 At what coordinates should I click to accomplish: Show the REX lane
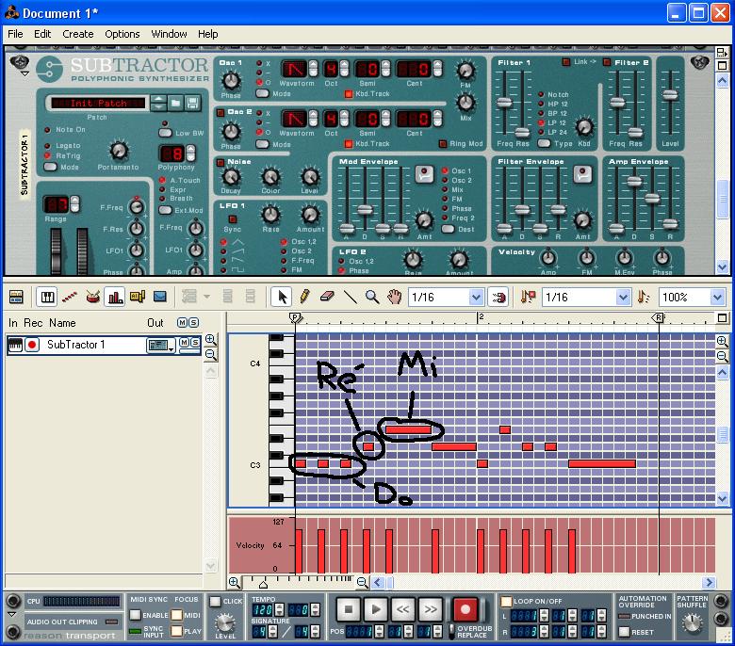pos(70,297)
